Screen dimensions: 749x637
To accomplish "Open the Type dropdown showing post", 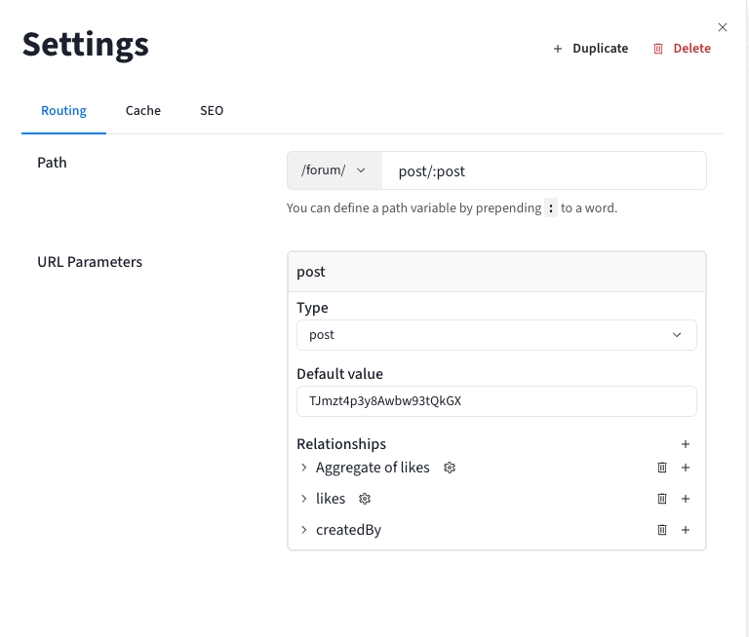I will [496, 334].
